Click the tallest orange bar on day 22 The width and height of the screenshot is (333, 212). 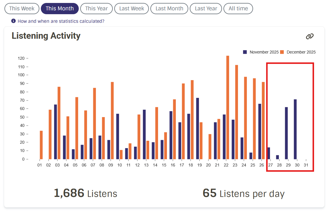[228, 107]
